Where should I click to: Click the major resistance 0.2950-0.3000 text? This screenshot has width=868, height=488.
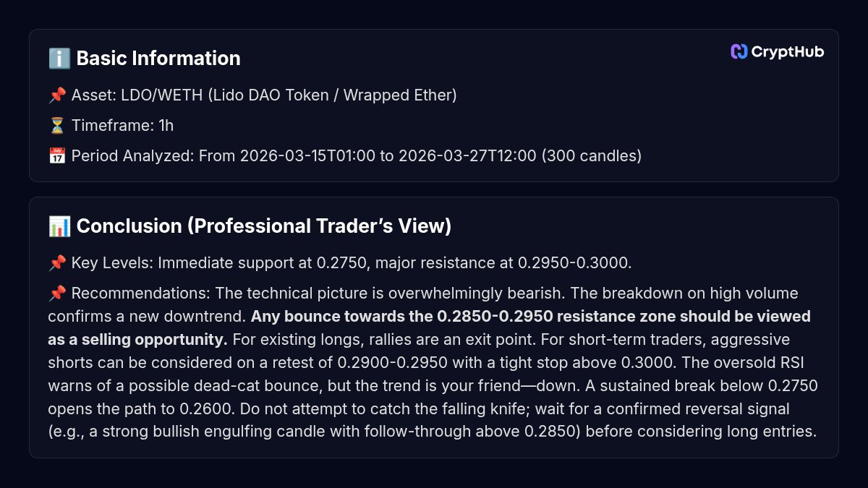tap(498, 263)
